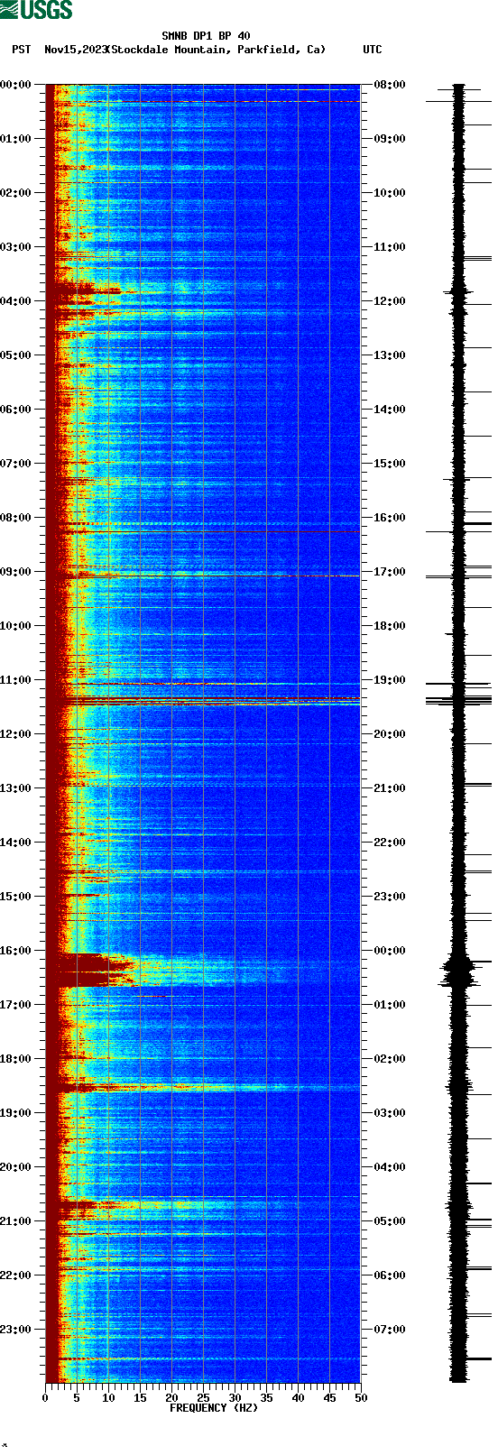Screen dimensions: 498x1455
Task: Click the station location '(Stockdale Mountain, Parkfield, Ca)'
Action: click(216, 50)
